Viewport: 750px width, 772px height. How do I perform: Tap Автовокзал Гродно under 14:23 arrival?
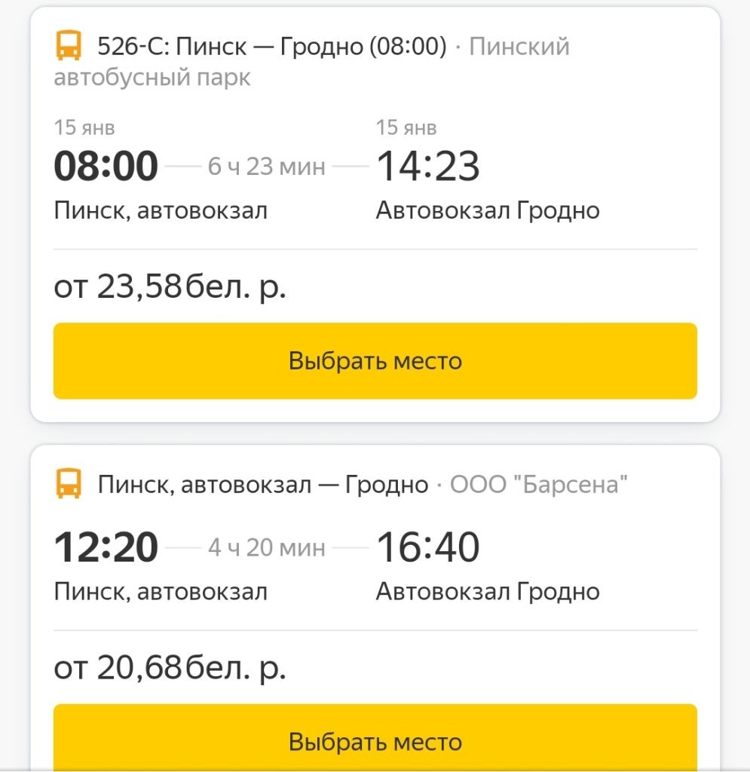488,210
